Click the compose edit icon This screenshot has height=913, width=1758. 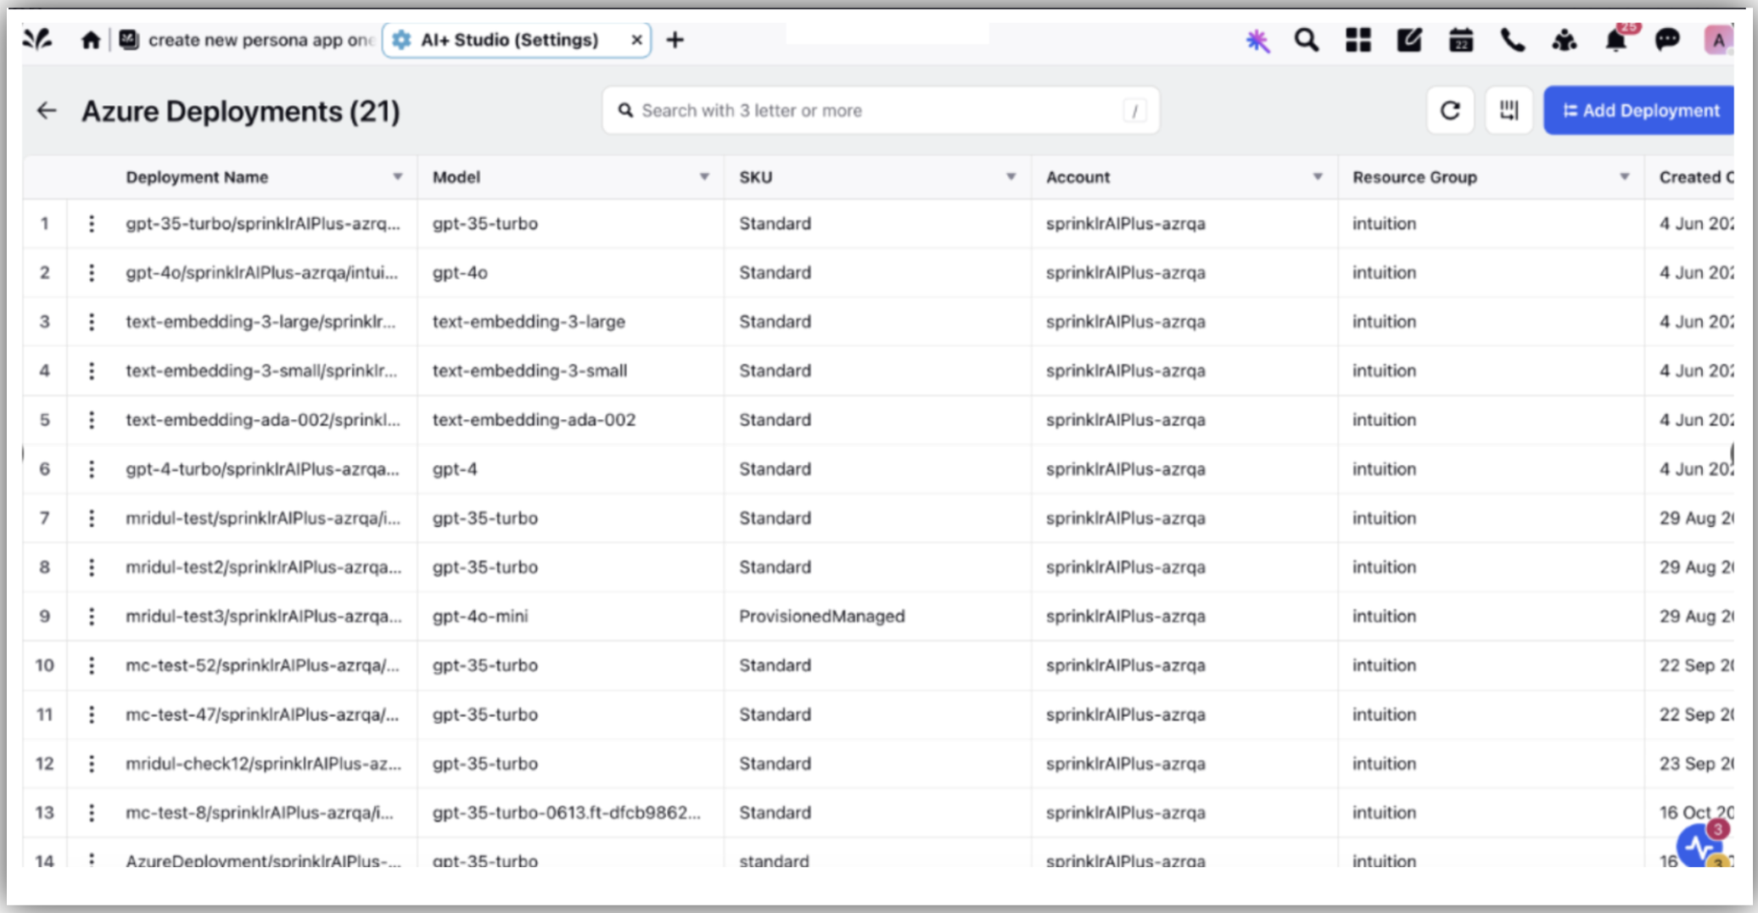pos(1409,40)
